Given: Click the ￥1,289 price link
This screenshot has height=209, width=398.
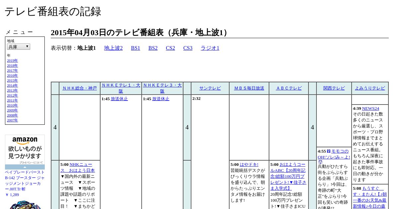Looking at the screenshot, I should pos(12,195).
